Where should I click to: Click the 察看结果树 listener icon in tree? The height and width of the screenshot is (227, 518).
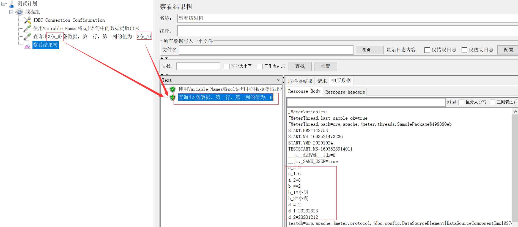point(27,45)
